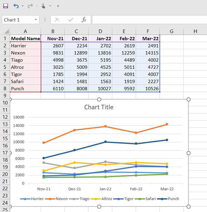Screen dimensions: 207x212
Task: Open the Name Box dropdown arrow
Action: pyautogui.click(x=36, y=20)
